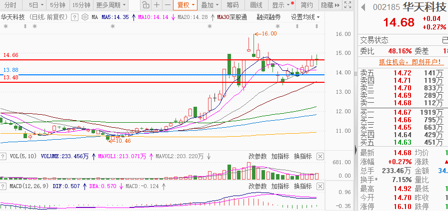
Task: Click the 华天科技 (日线,前复权) chart title
Action: click(34, 17)
